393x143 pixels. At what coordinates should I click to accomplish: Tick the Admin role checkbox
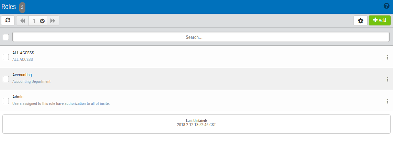pyautogui.click(x=6, y=101)
